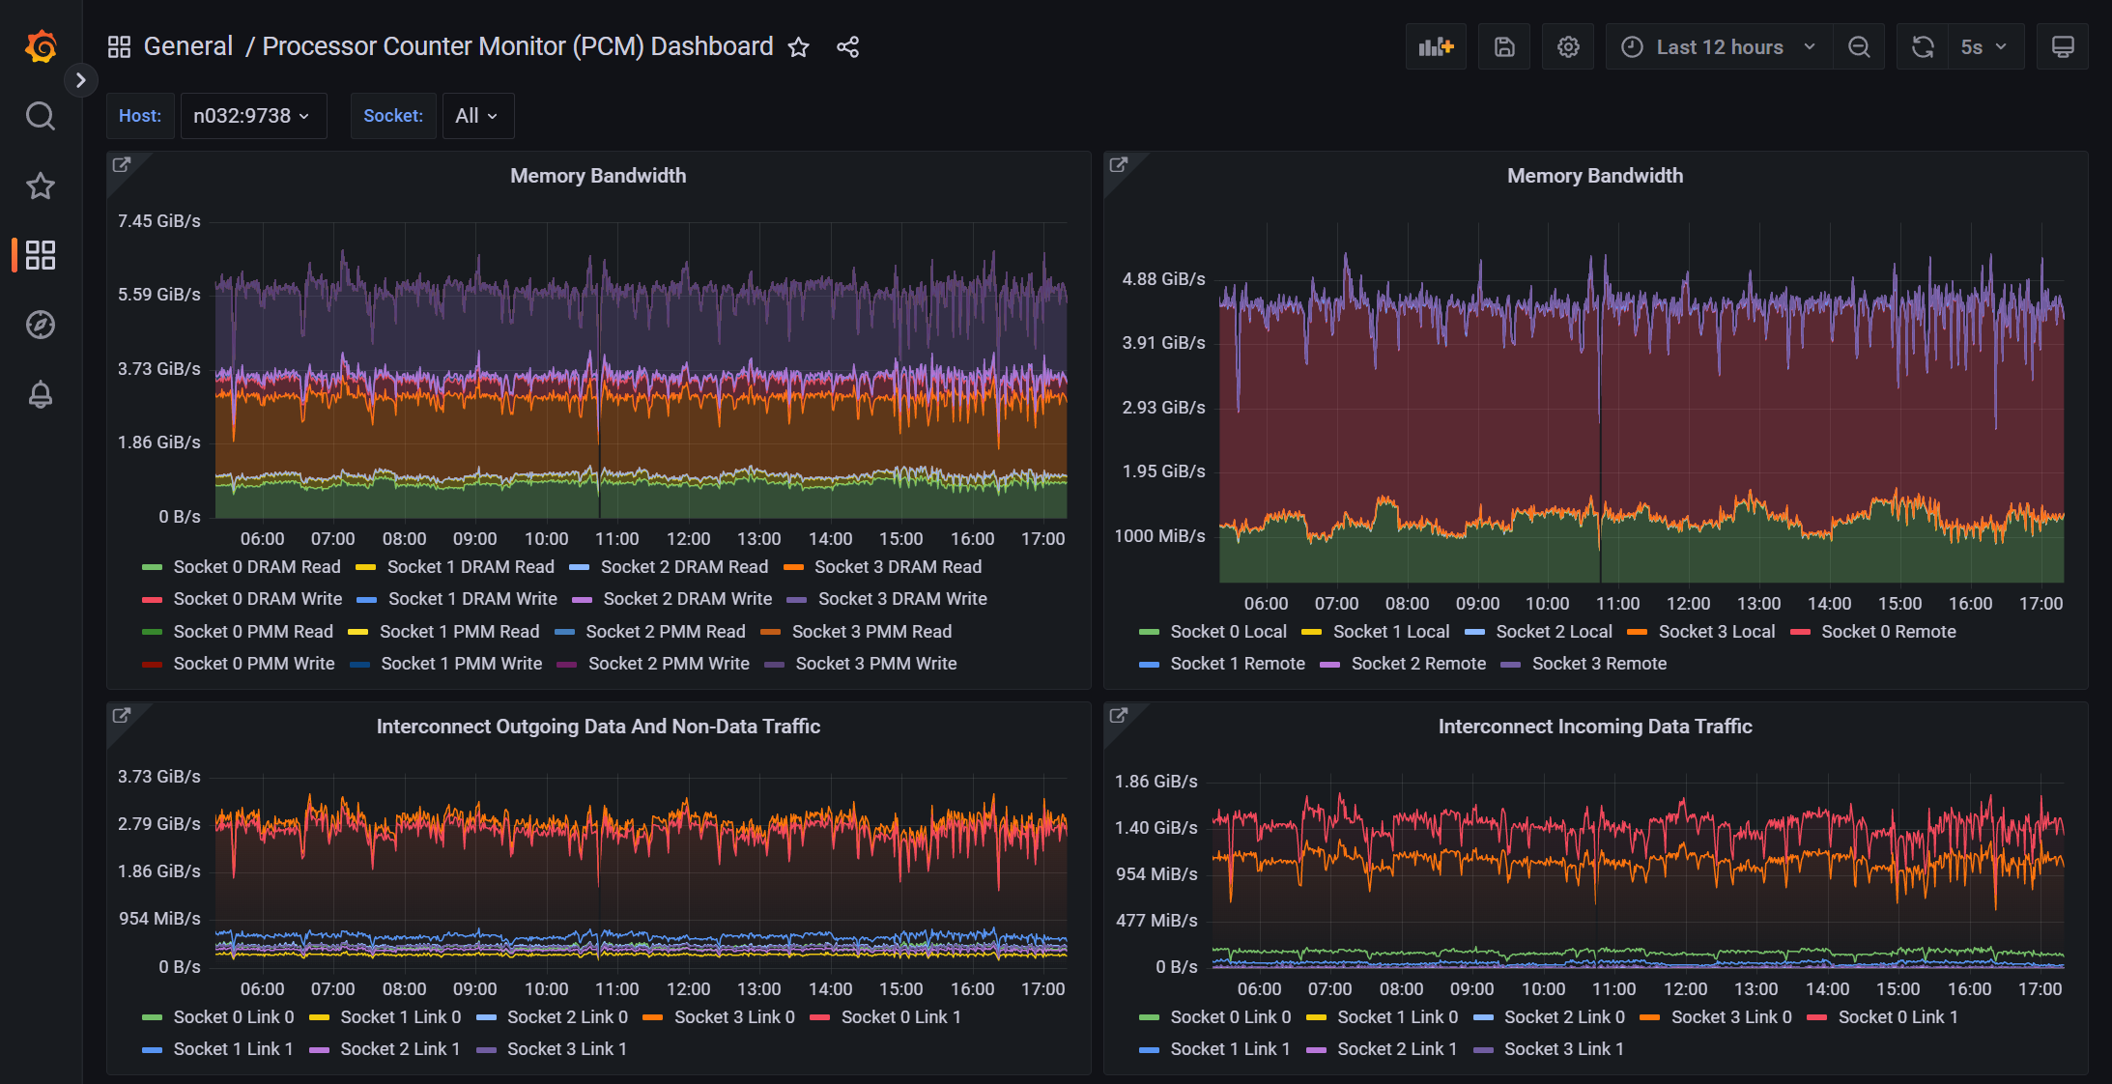Cycle view mode monitor icon
The height and width of the screenshot is (1084, 2112).
(x=2062, y=47)
